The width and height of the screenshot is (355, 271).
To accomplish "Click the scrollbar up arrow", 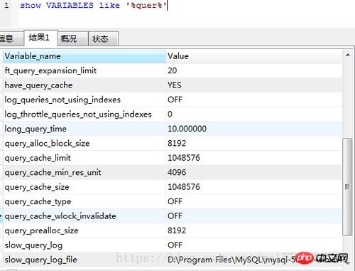I will point(348,55).
